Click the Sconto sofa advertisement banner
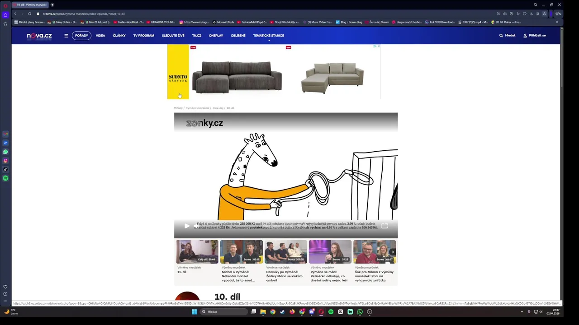Image resolution: width=579 pixels, height=325 pixels. pyautogui.click(x=274, y=72)
